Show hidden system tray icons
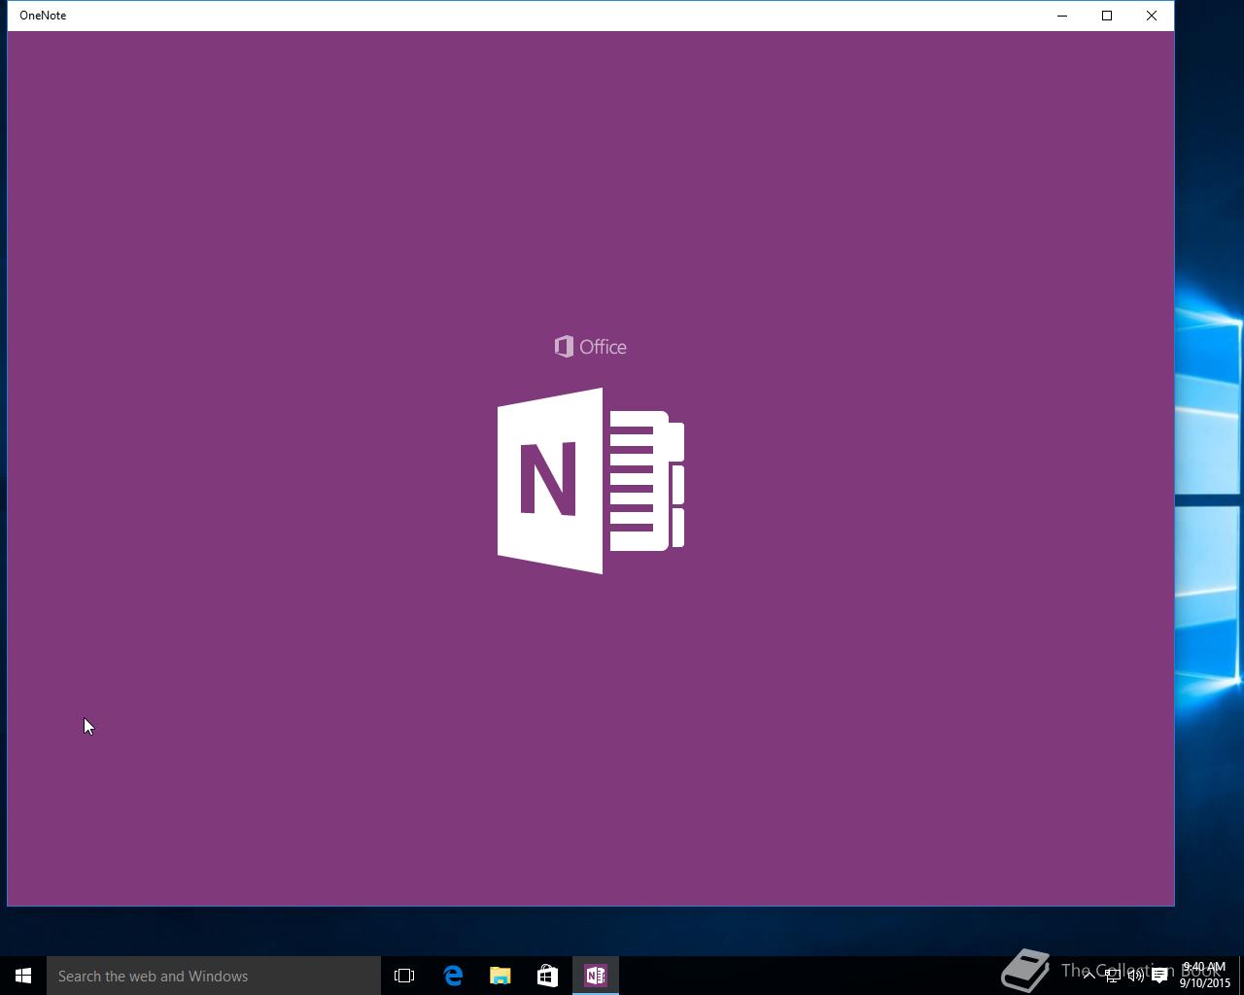Image resolution: width=1244 pixels, height=995 pixels. (x=1089, y=976)
